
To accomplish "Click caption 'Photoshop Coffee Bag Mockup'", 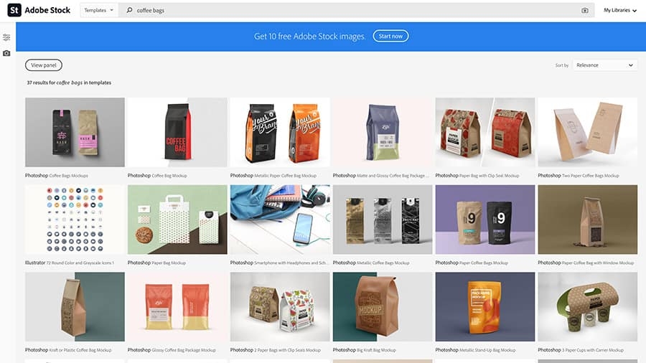I will [157, 175].
